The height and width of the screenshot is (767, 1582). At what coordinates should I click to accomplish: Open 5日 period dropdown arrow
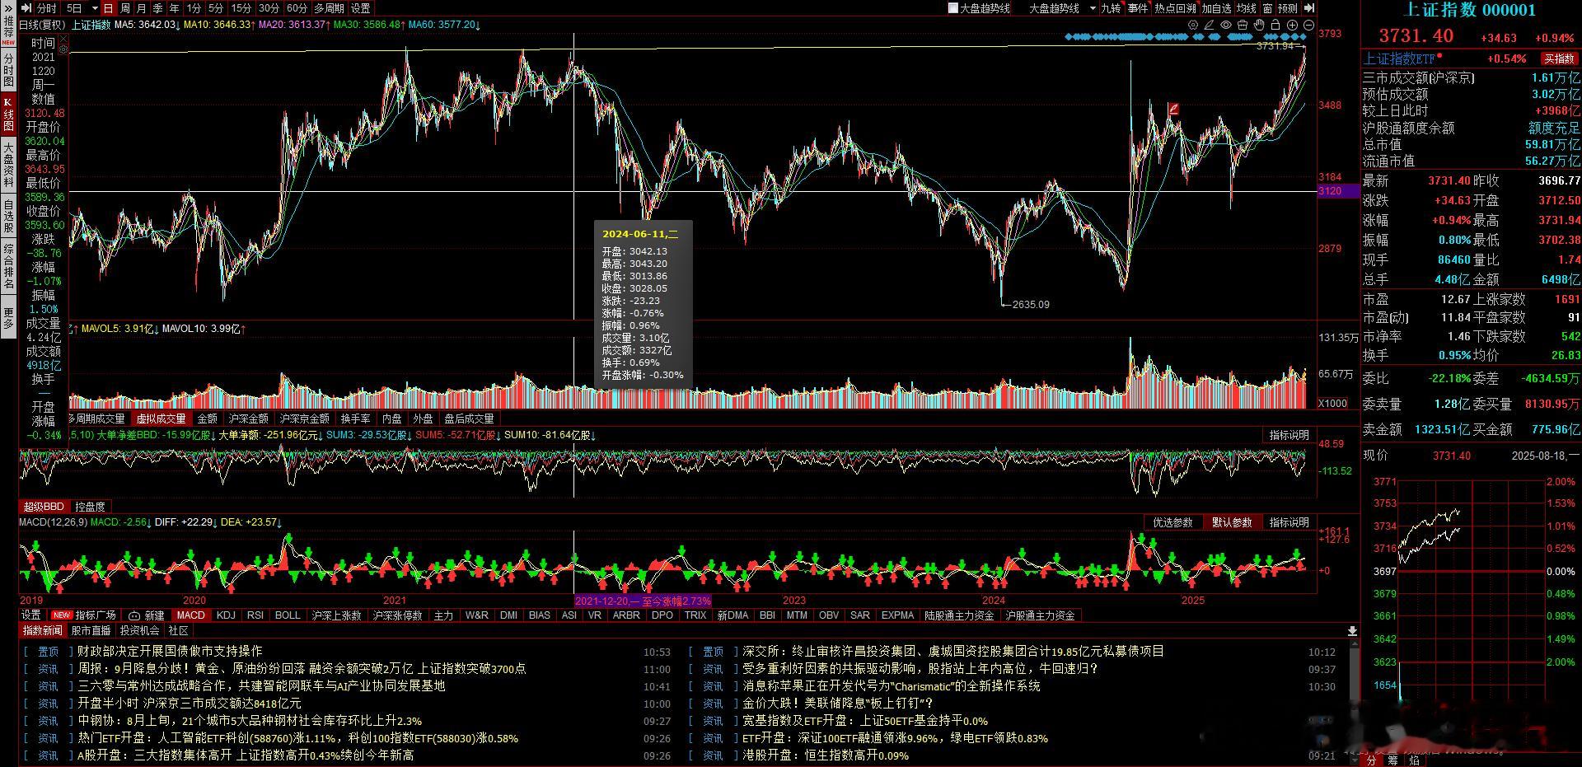(95, 8)
